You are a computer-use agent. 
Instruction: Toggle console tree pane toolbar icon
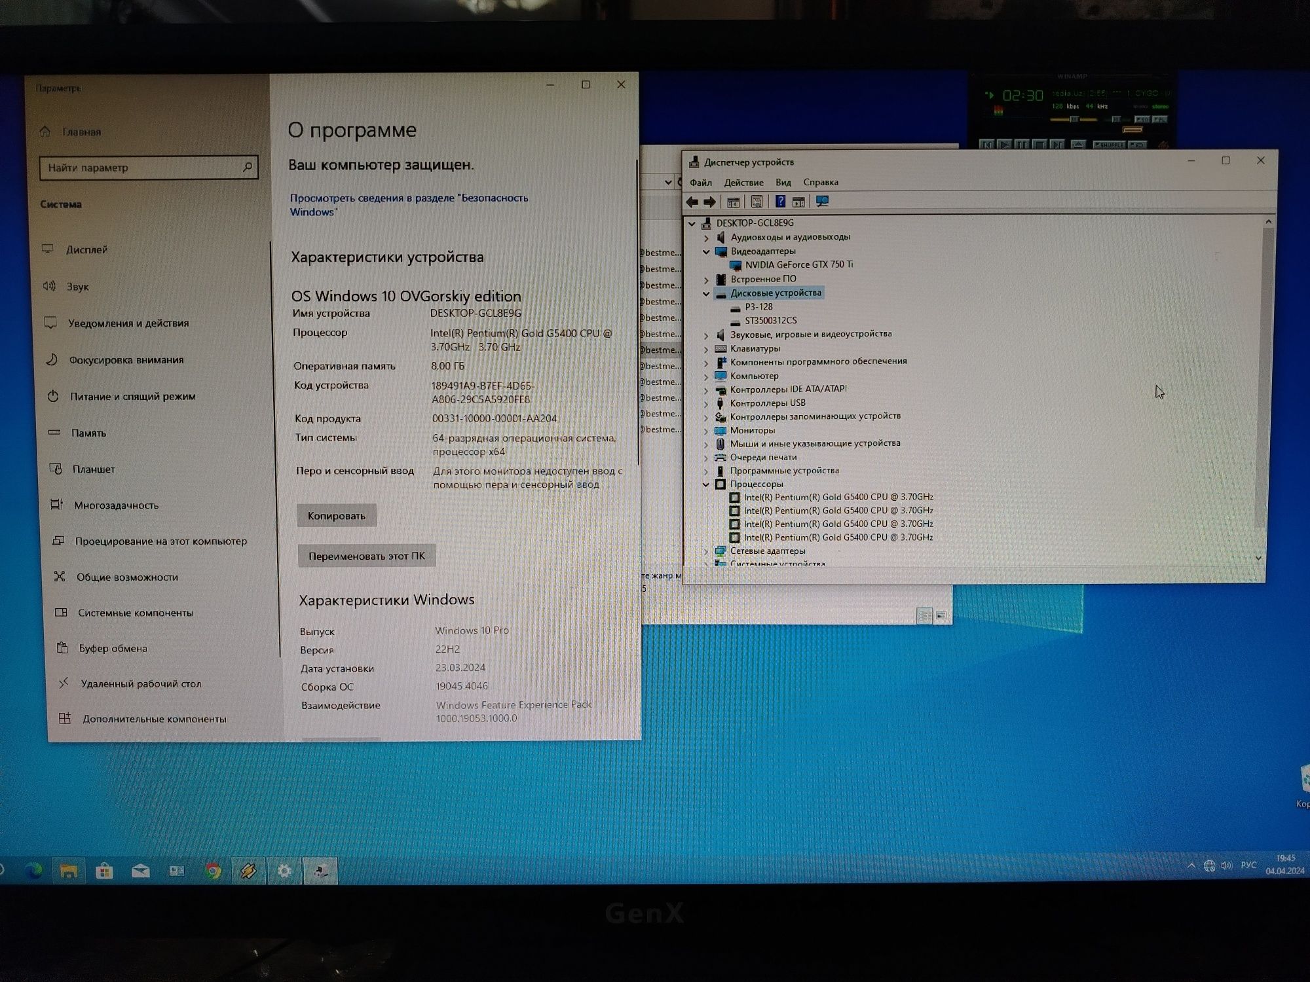(x=734, y=202)
